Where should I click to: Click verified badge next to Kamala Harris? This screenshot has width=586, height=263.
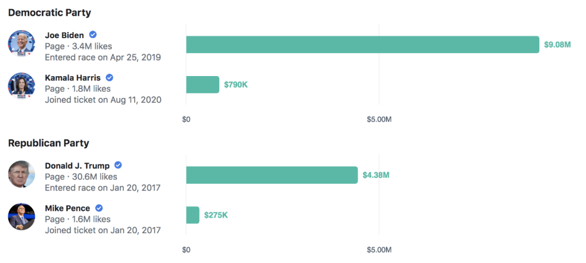(109, 78)
